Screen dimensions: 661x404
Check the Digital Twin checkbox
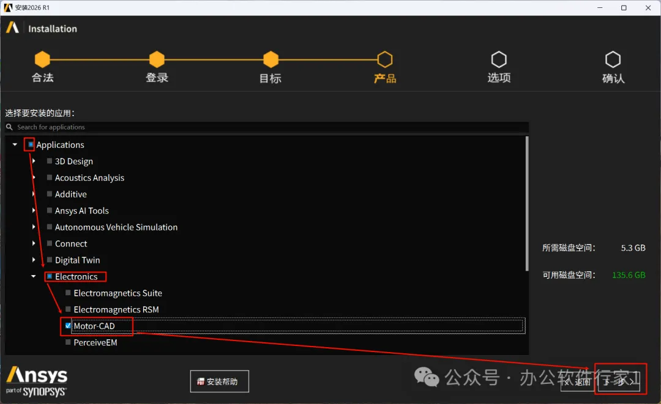tap(50, 260)
